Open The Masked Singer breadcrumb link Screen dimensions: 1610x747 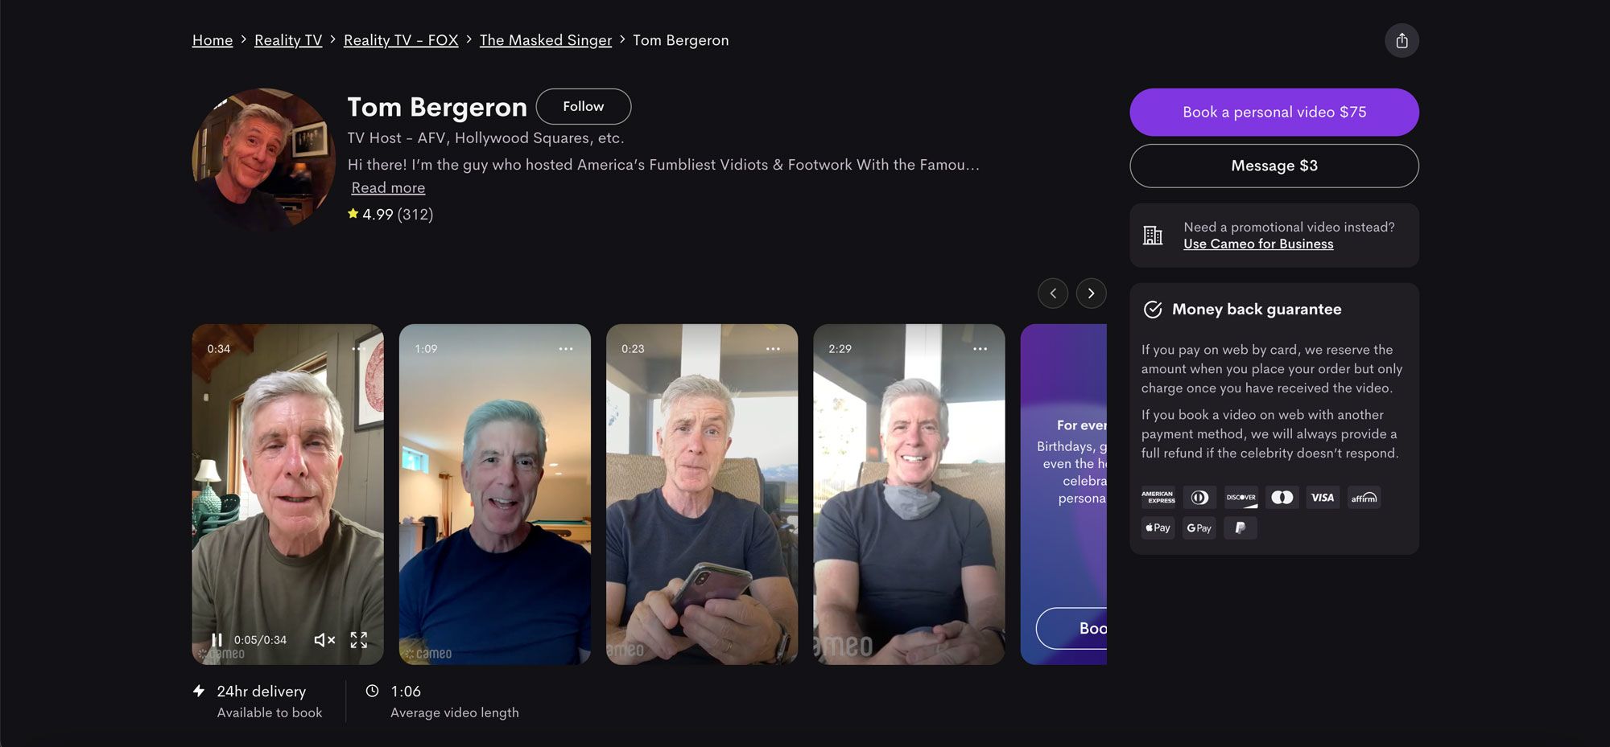tap(546, 40)
